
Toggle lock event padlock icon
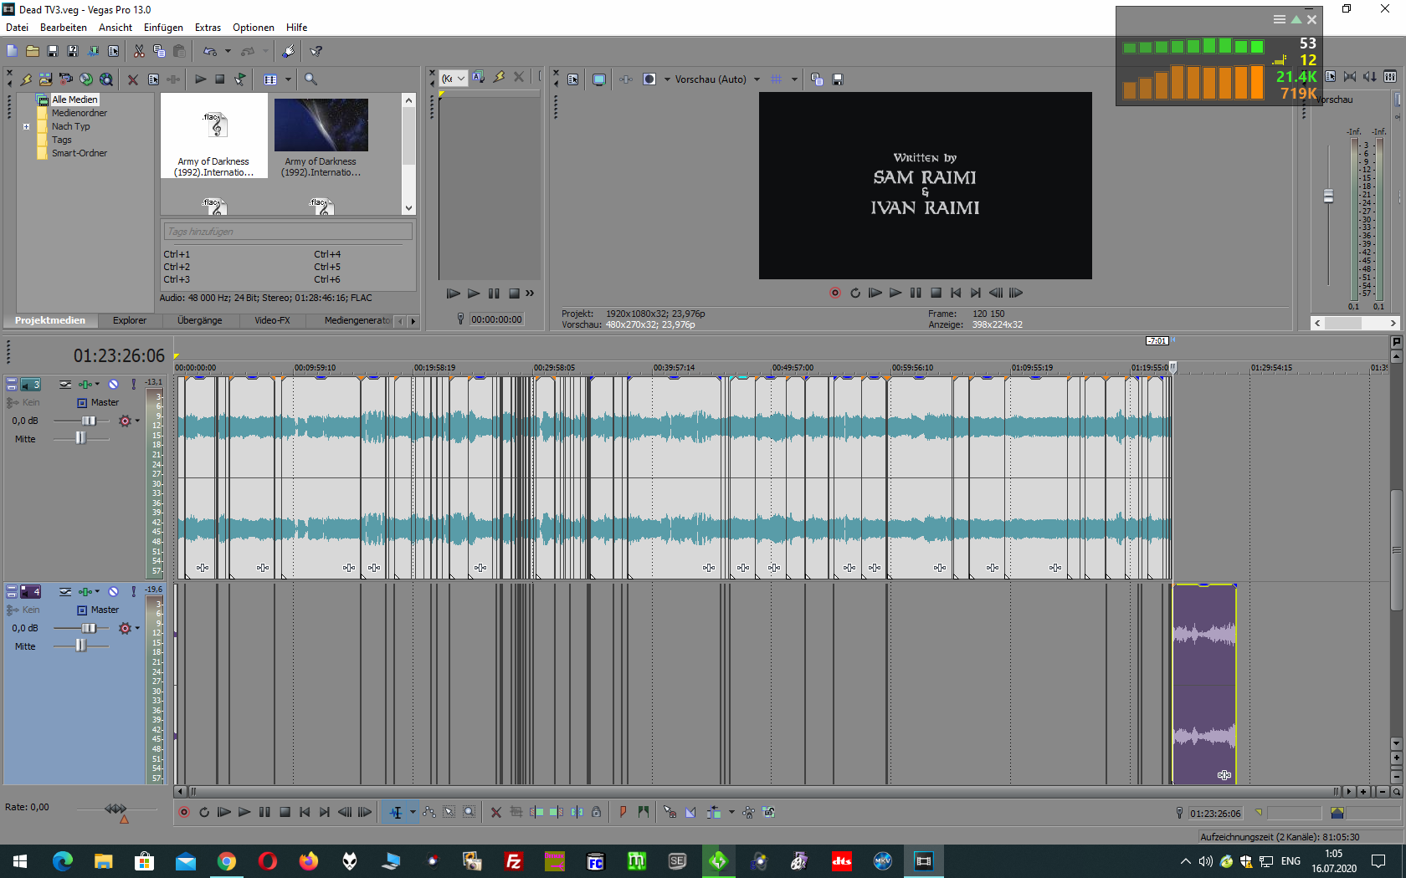coord(596,812)
